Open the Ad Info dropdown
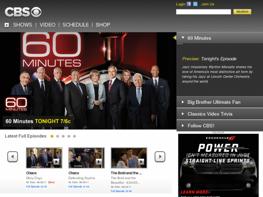Image resolution: width=263 pixels, height=197 pixels. 218,132
